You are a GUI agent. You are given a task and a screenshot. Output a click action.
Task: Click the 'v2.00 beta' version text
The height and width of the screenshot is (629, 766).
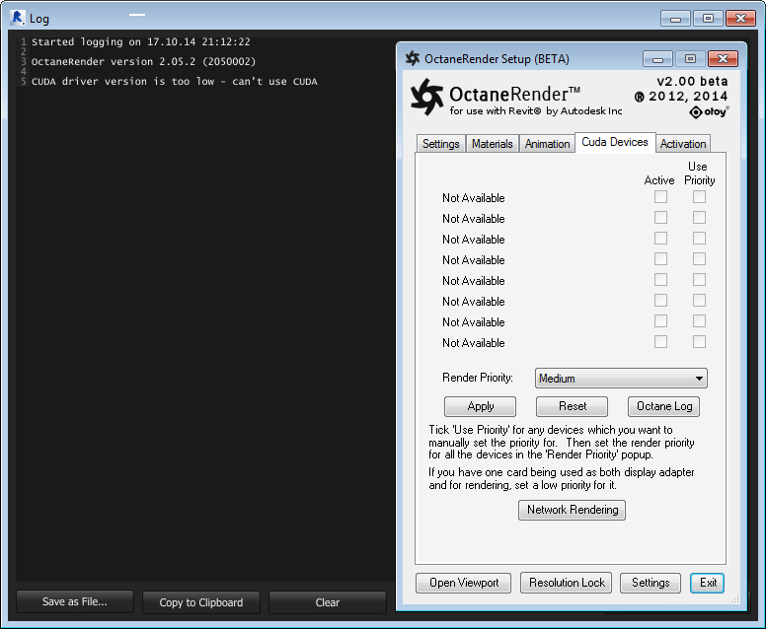[692, 81]
